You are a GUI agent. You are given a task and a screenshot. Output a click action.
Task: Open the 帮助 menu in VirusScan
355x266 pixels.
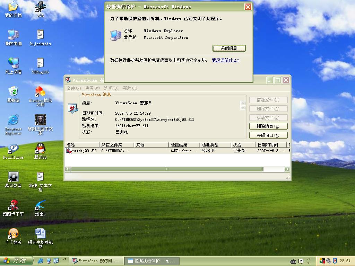(x=130, y=88)
